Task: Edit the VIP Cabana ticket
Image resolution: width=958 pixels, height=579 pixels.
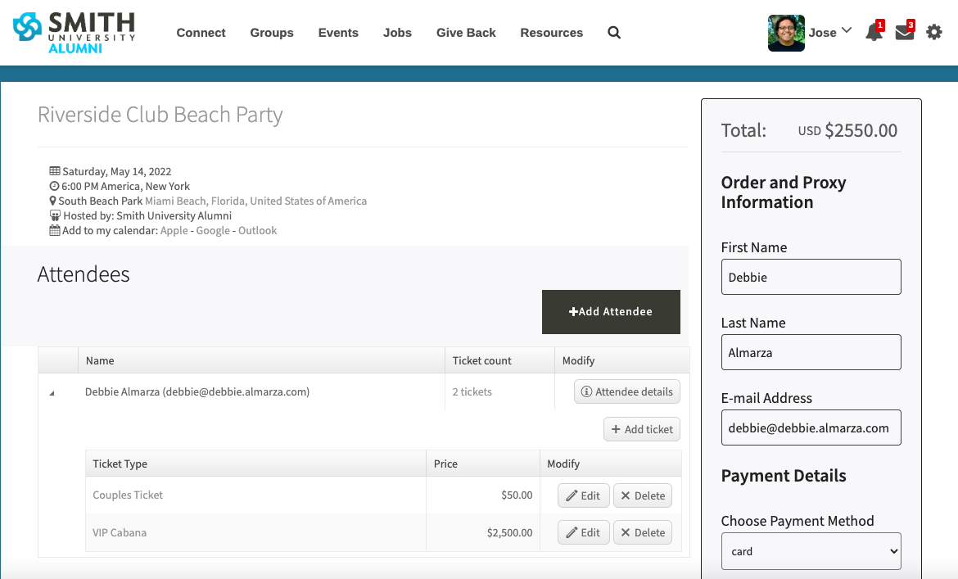Action: click(x=584, y=532)
